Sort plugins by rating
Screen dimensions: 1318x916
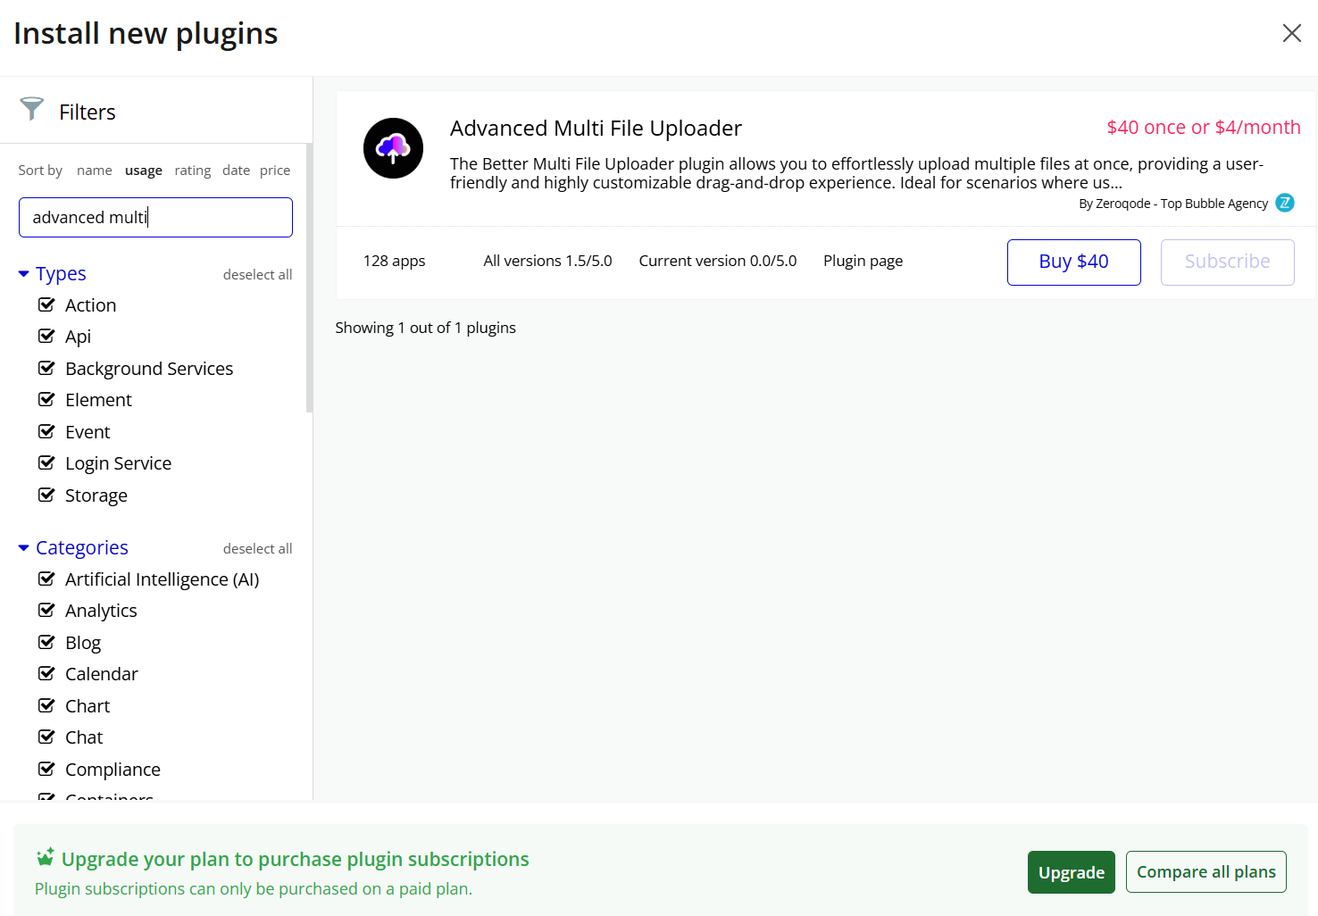pos(193,171)
